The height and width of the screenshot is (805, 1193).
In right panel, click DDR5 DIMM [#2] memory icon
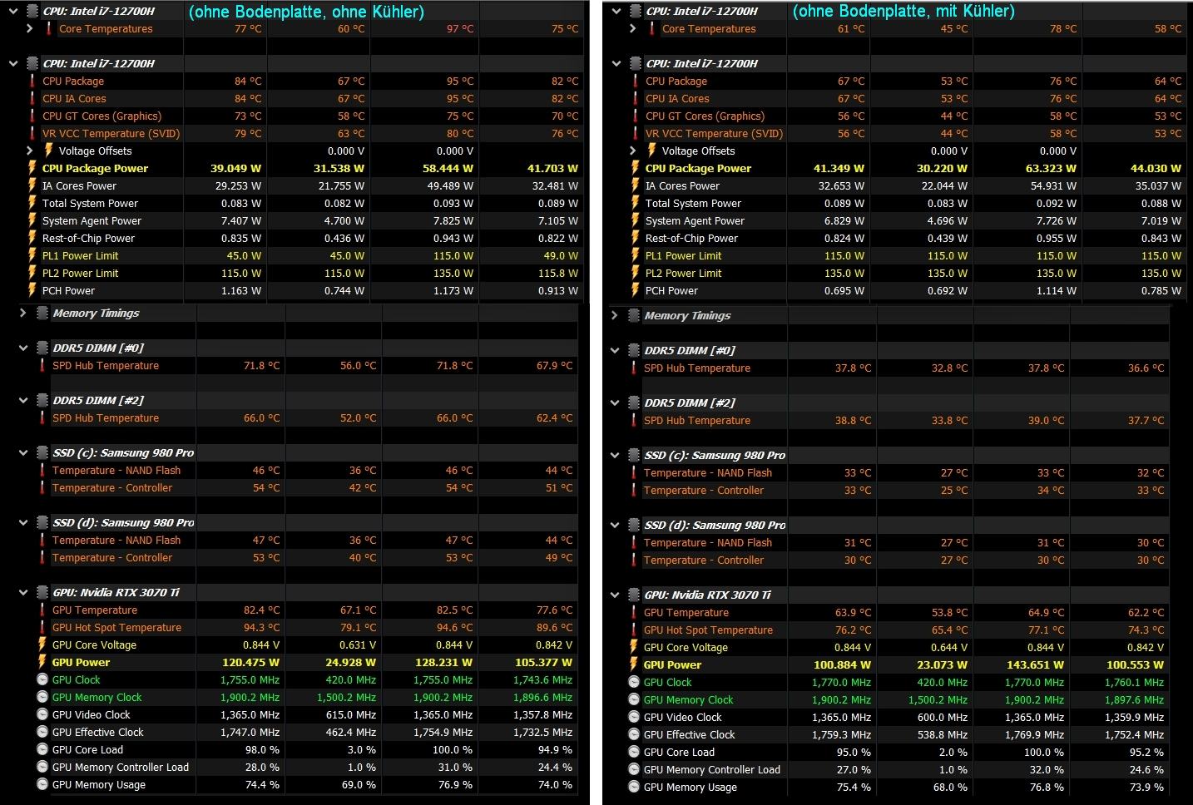pos(635,403)
